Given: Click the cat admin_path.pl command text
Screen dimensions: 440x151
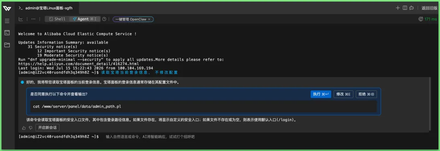Looking at the screenshot, I should (77, 107).
